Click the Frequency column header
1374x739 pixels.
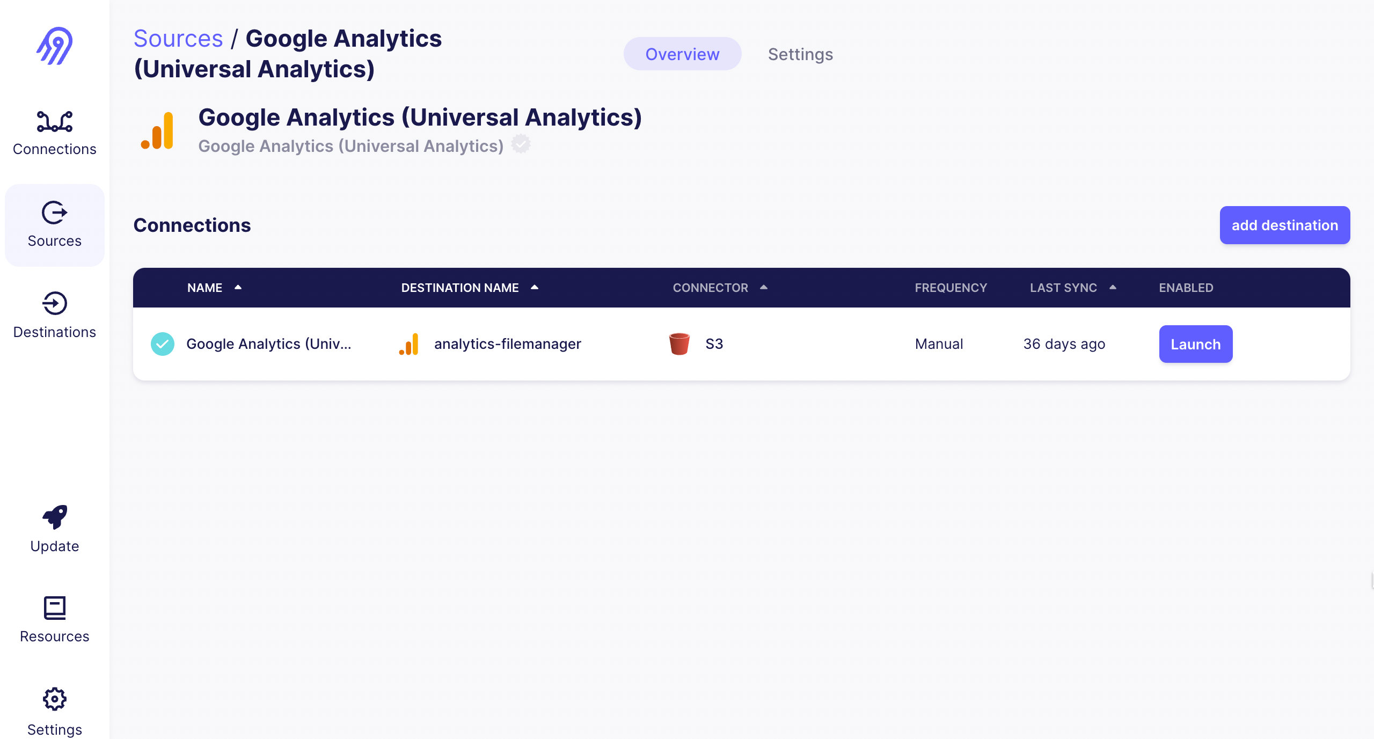[951, 288]
